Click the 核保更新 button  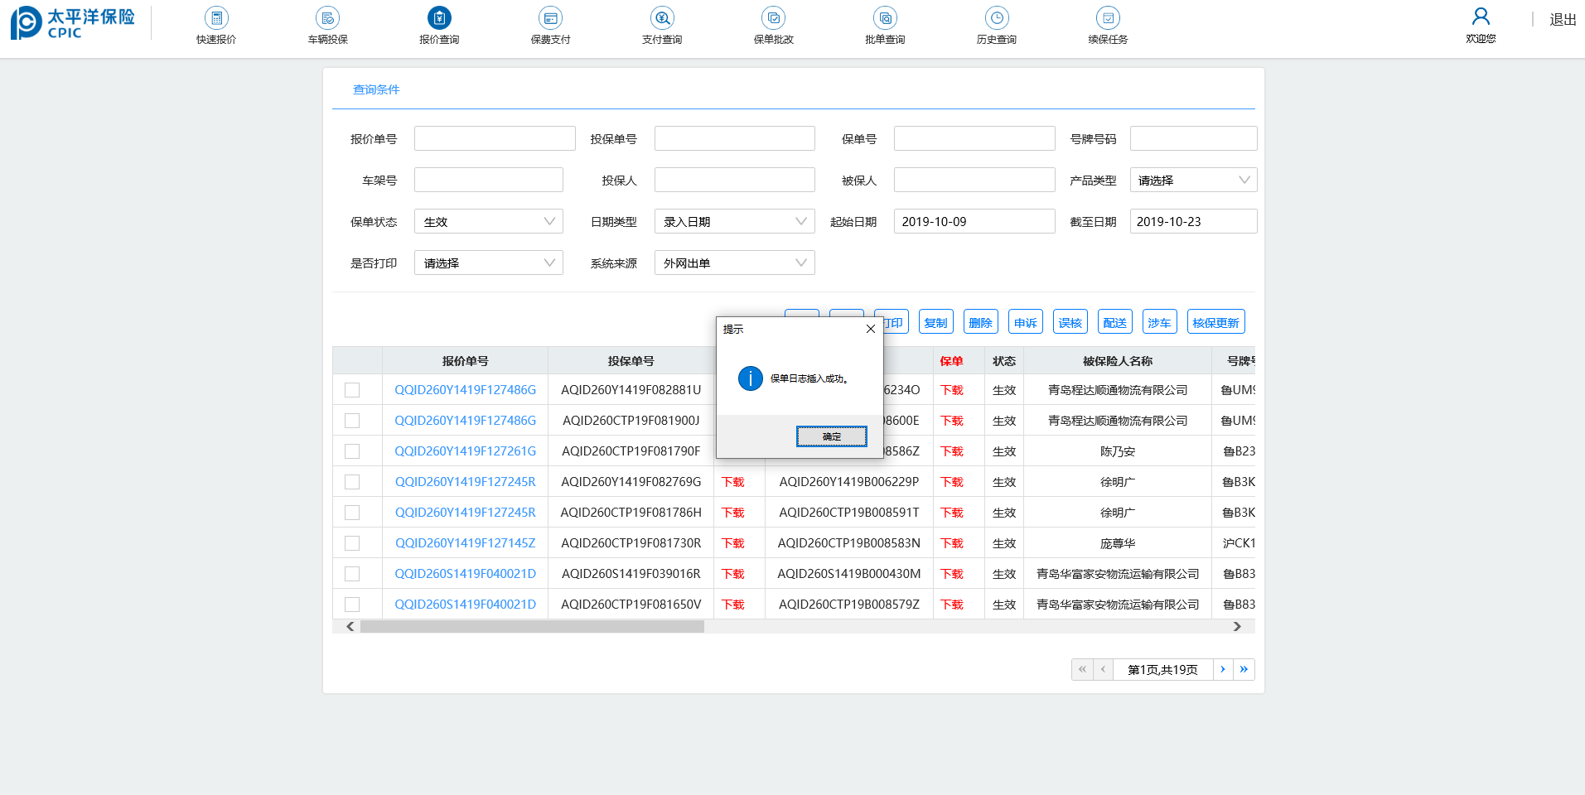coord(1215,323)
